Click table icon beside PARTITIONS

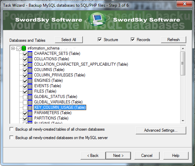[x=30, y=119]
